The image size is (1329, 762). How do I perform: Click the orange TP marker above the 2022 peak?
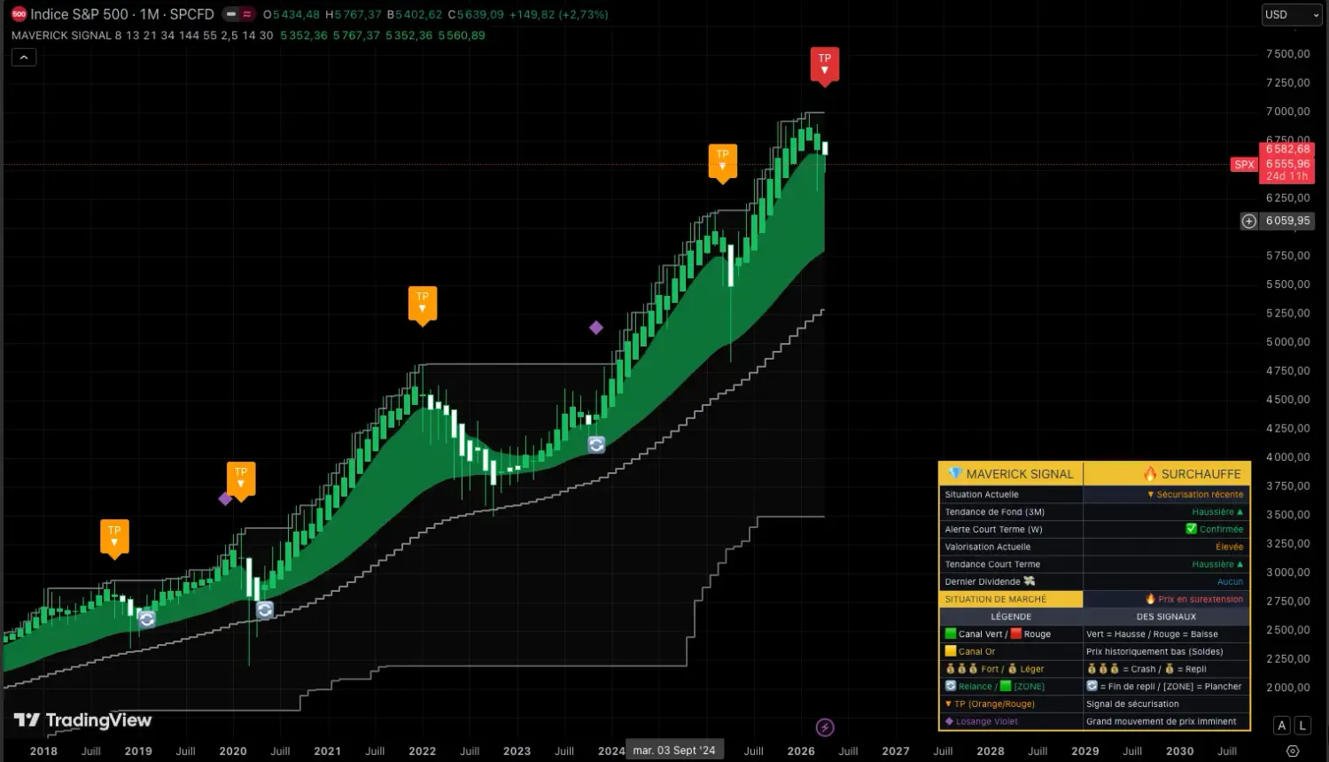click(x=423, y=305)
